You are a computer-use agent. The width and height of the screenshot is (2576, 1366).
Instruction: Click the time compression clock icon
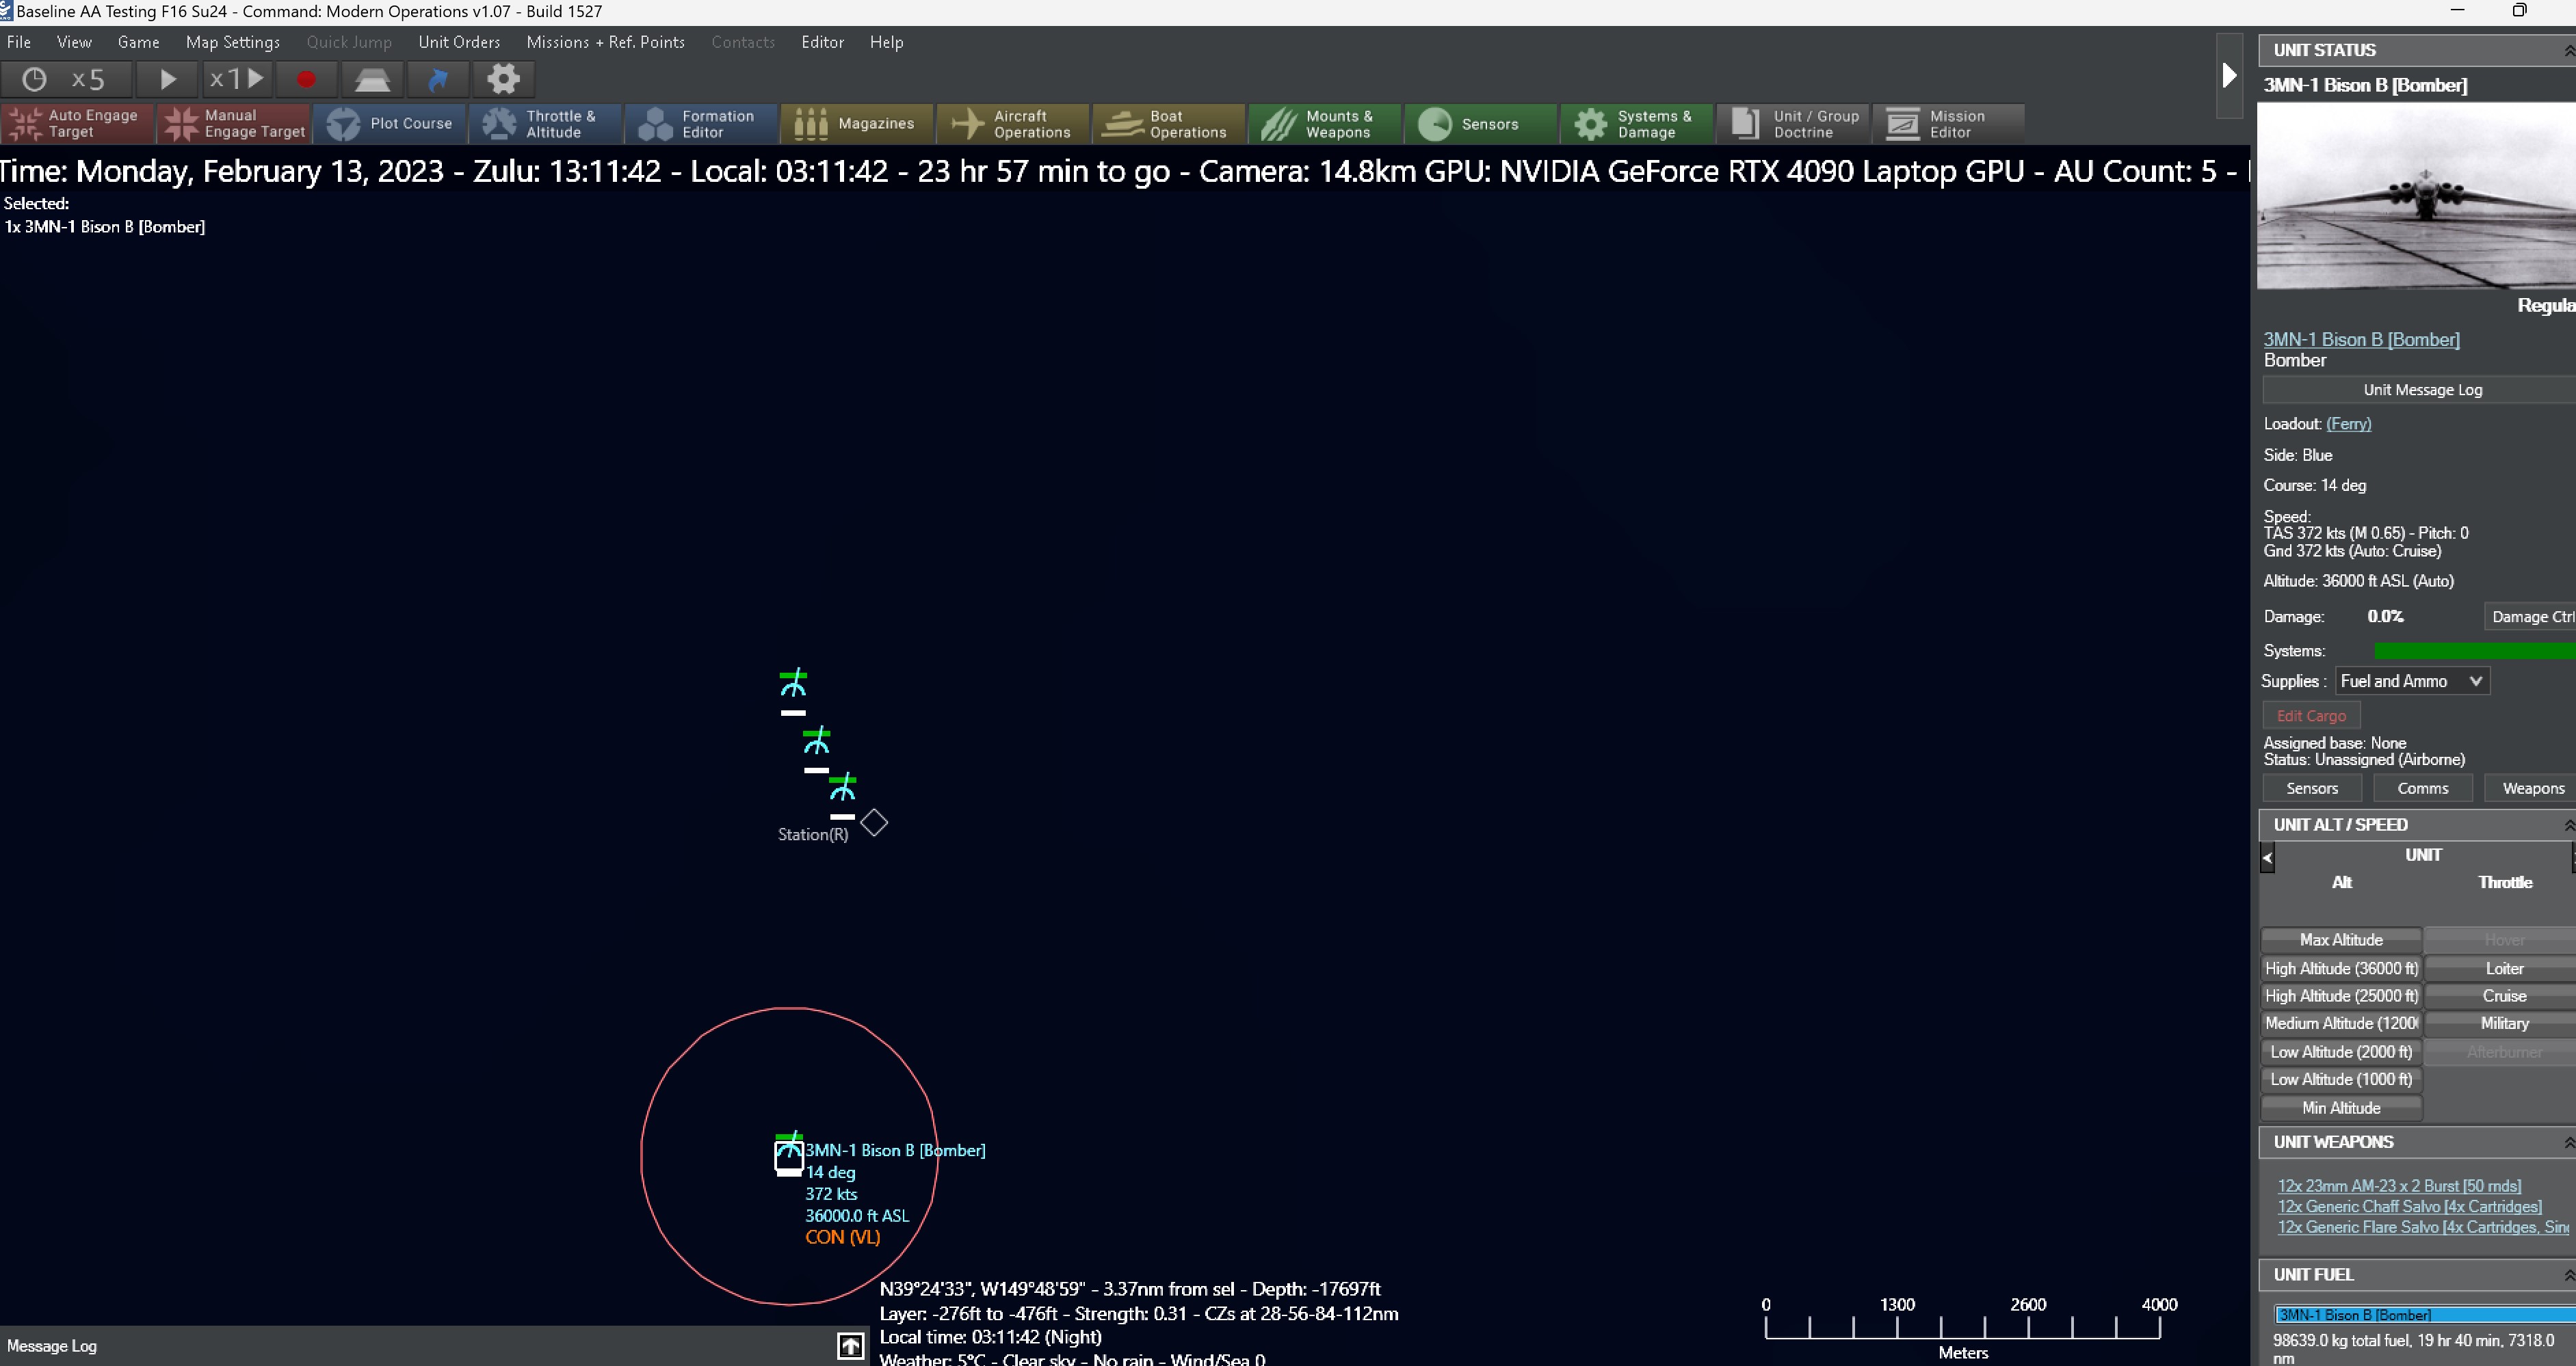click(34, 79)
